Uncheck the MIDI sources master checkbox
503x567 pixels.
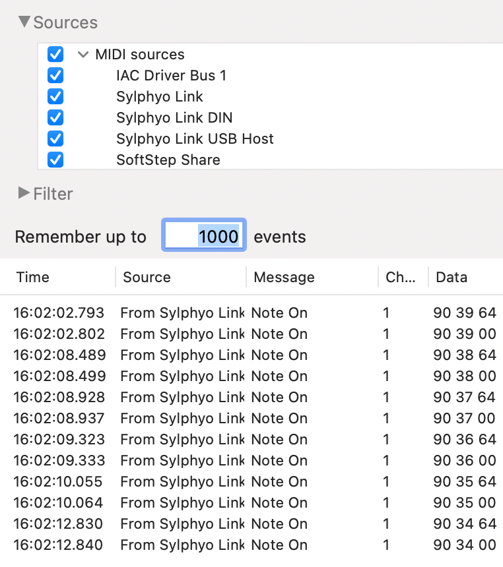pyautogui.click(x=55, y=54)
